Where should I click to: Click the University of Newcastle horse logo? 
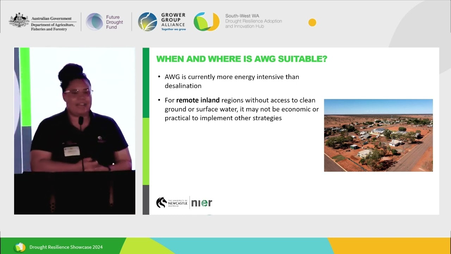tap(161, 202)
